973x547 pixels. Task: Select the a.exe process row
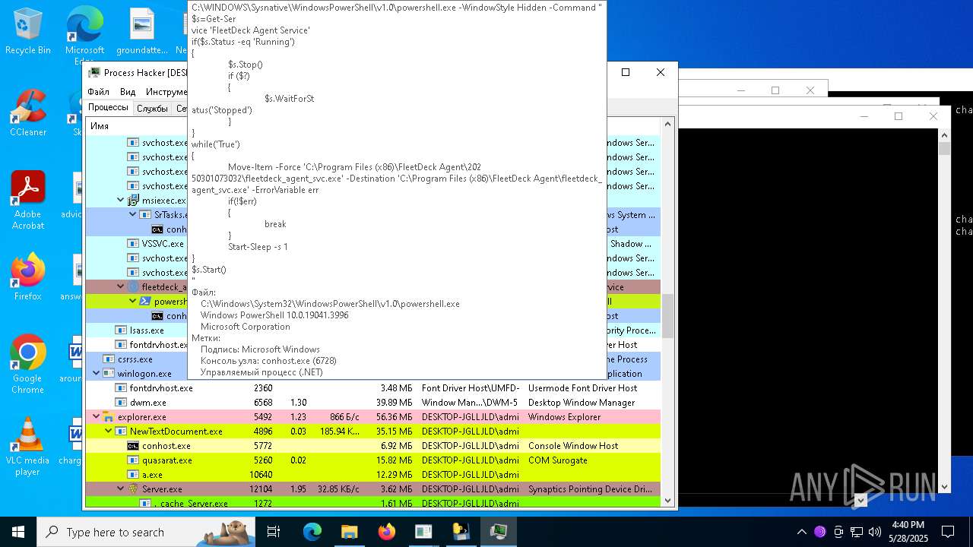pyautogui.click(x=372, y=475)
